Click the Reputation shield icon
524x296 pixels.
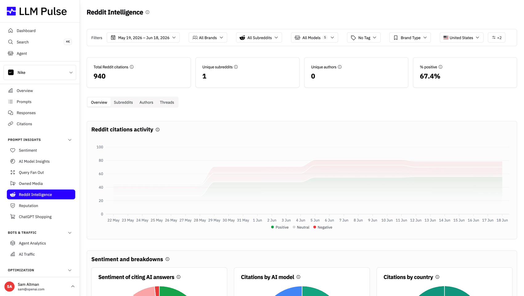[x=13, y=206]
